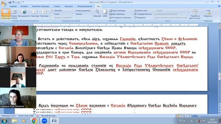
Task: Expand Quick Access toolbar customize arrow
Action: 23,2
